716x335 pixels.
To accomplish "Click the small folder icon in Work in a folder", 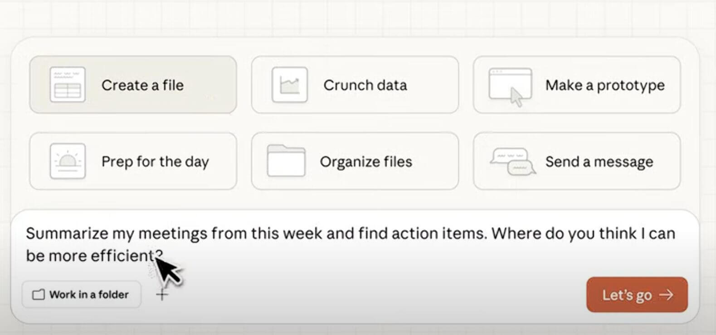I will click(39, 295).
